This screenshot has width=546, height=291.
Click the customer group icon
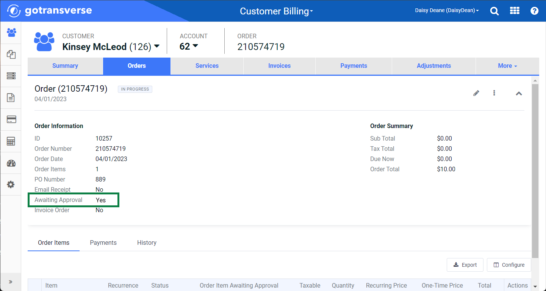pos(44,42)
